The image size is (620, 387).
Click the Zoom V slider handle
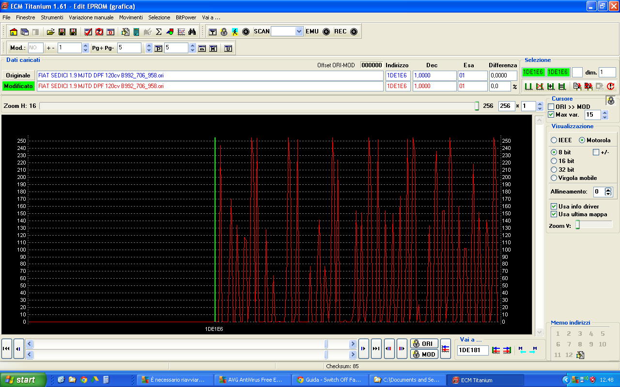[x=577, y=225]
